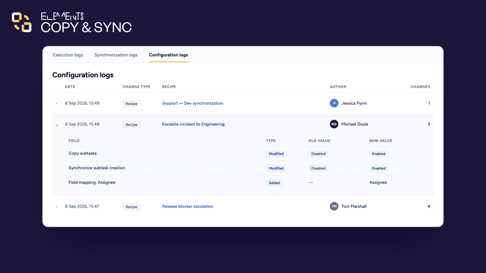Click the Recipe badge in the 15:49 row

[x=131, y=104]
